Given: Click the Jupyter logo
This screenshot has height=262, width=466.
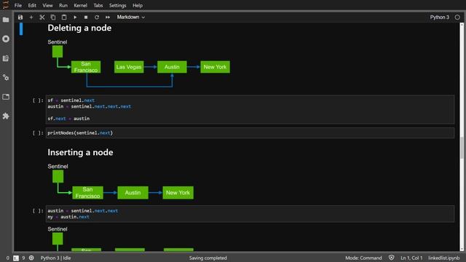Looking at the screenshot, I should [x=5, y=5].
